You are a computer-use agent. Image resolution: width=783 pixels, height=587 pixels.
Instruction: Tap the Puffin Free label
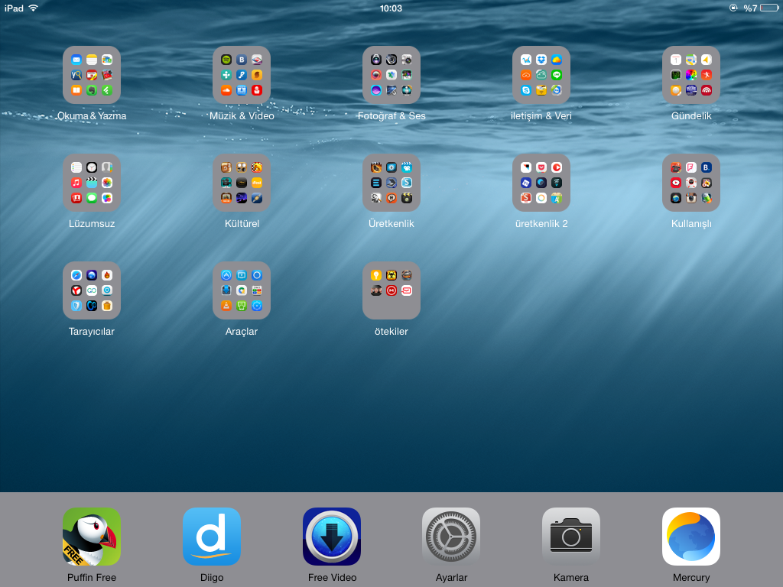coord(92,578)
